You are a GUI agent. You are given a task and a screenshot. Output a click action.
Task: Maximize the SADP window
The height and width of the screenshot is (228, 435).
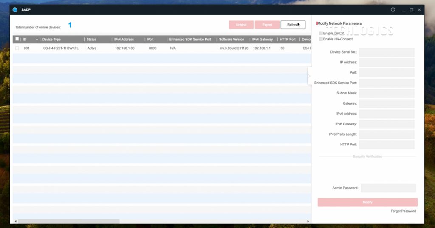click(411, 10)
